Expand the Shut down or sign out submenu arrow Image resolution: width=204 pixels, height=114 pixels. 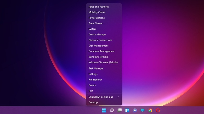point(118,97)
